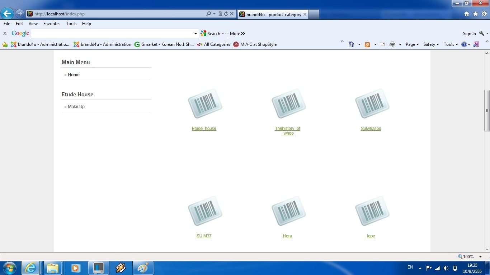Open the Windows Start button
490x275 pixels.
pos(9,268)
